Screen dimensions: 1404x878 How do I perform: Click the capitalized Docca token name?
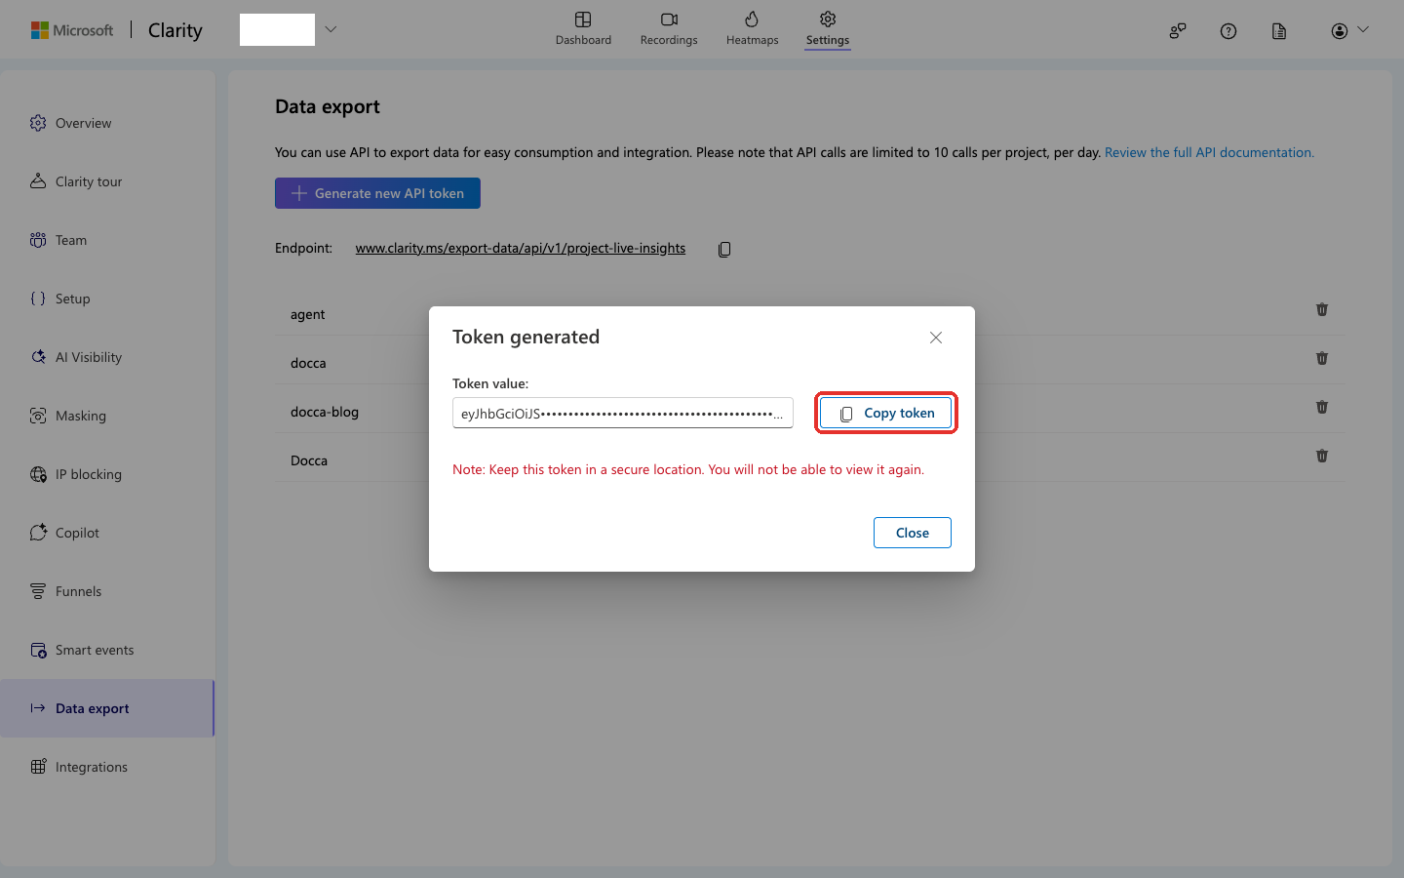[309, 460]
